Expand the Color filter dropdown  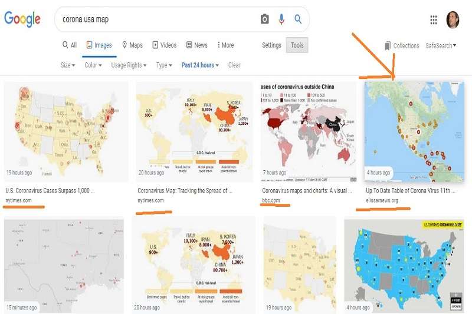93,65
